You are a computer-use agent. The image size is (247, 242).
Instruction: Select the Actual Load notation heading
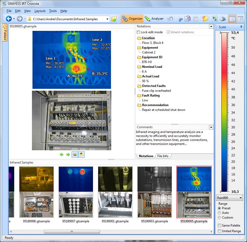151,76
